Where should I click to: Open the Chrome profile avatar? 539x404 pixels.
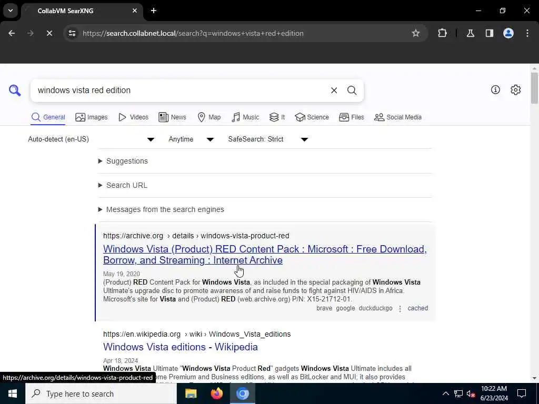tap(508, 33)
